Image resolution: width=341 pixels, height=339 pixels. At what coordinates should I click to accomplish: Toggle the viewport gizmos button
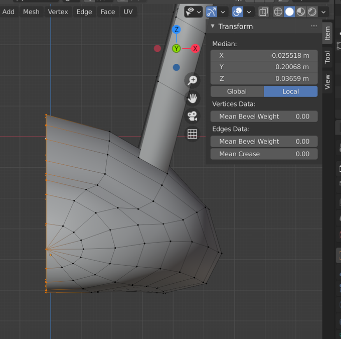click(212, 12)
